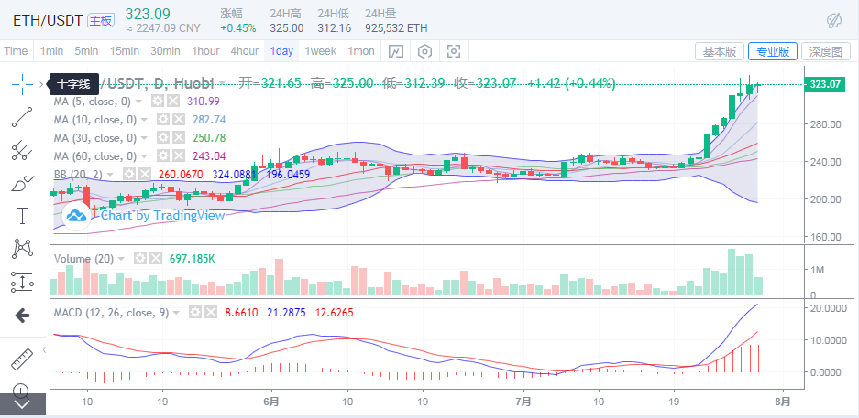Open the indicators button in top toolbar
859x418 pixels.
point(395,51)
